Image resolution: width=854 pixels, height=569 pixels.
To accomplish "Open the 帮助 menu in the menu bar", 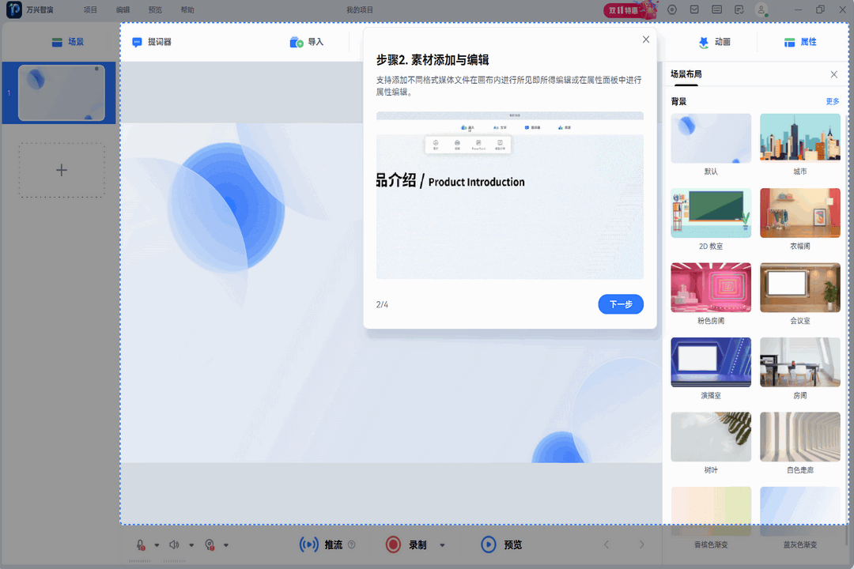I will (187, 9).
